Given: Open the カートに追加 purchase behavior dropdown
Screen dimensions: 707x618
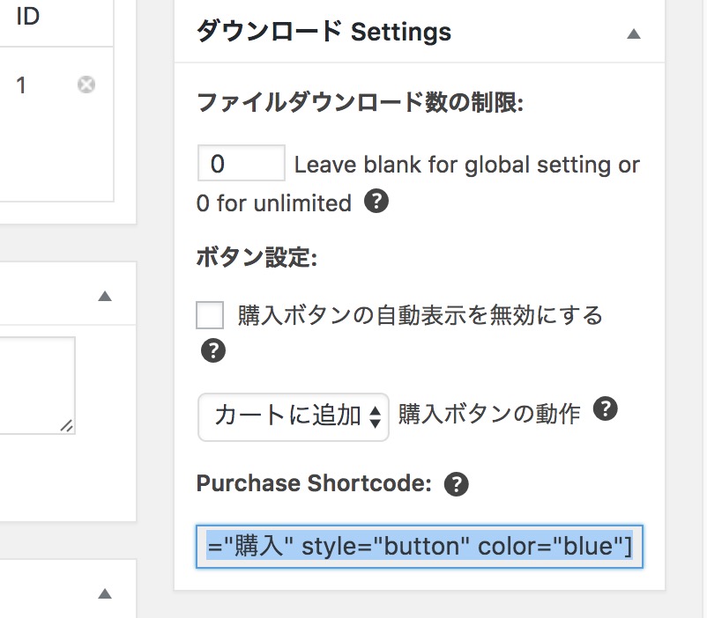Looking at the screenshot, I should (293, 416).
